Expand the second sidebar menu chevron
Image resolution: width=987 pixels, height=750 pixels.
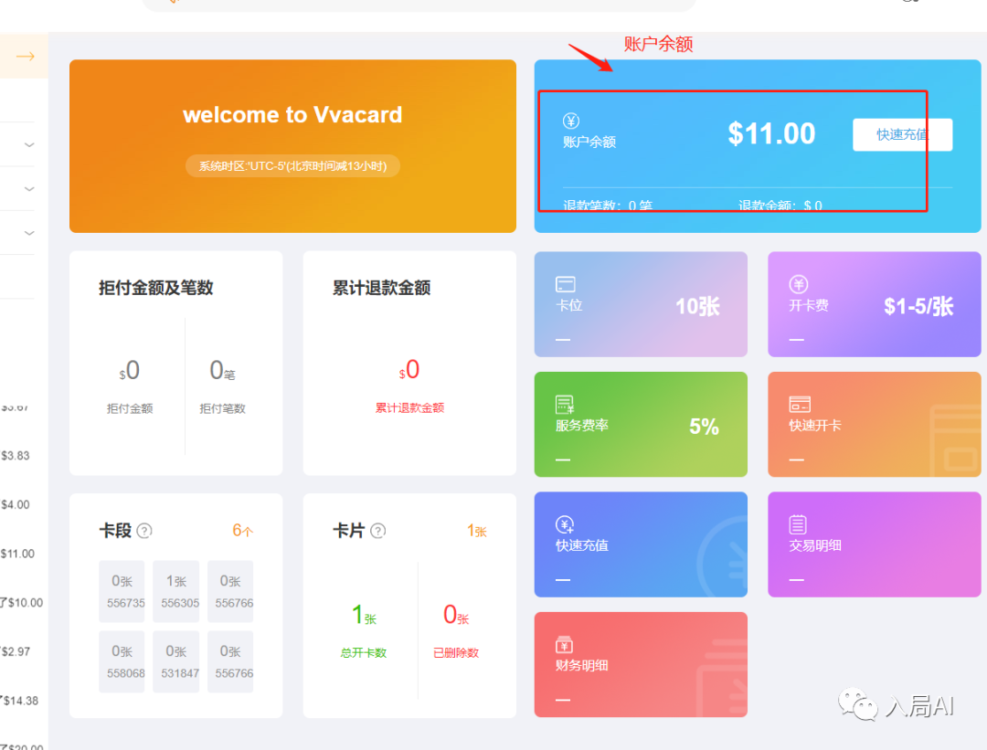point(29,189)
